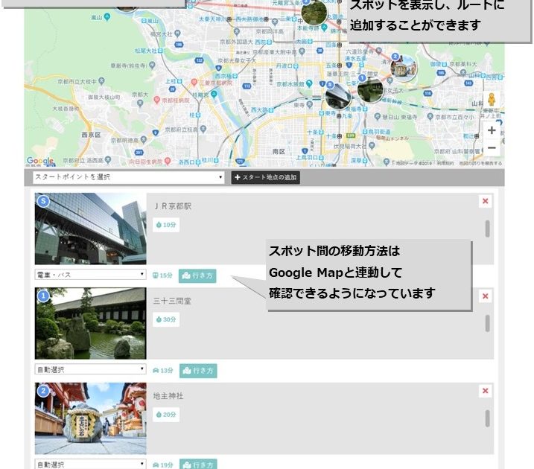Viewport: 534px width, 469px height.
Task: Click the Street View pegman on map
Action: click(x=492, y=100)
